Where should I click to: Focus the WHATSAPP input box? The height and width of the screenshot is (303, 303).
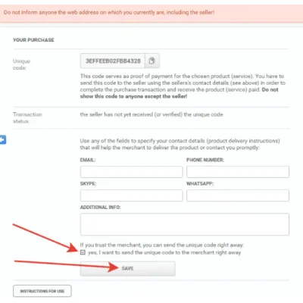click(238, 195)
